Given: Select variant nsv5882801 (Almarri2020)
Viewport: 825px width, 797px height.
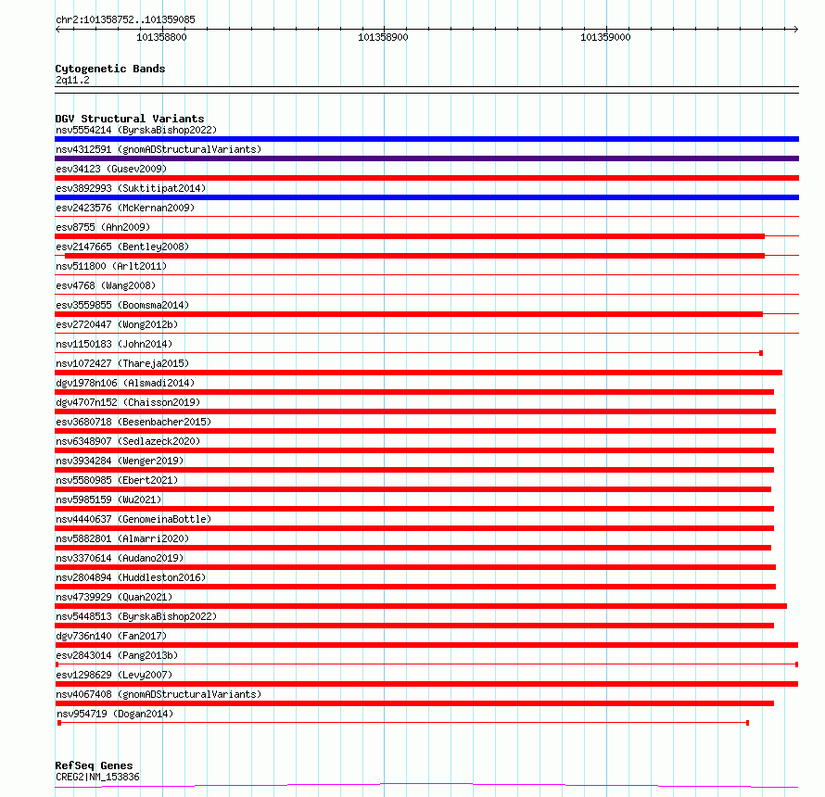Looking at the screenshot, I should 122,538.
